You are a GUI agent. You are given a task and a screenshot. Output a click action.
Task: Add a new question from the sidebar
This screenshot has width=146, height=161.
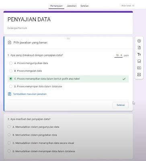pos(139,41)
